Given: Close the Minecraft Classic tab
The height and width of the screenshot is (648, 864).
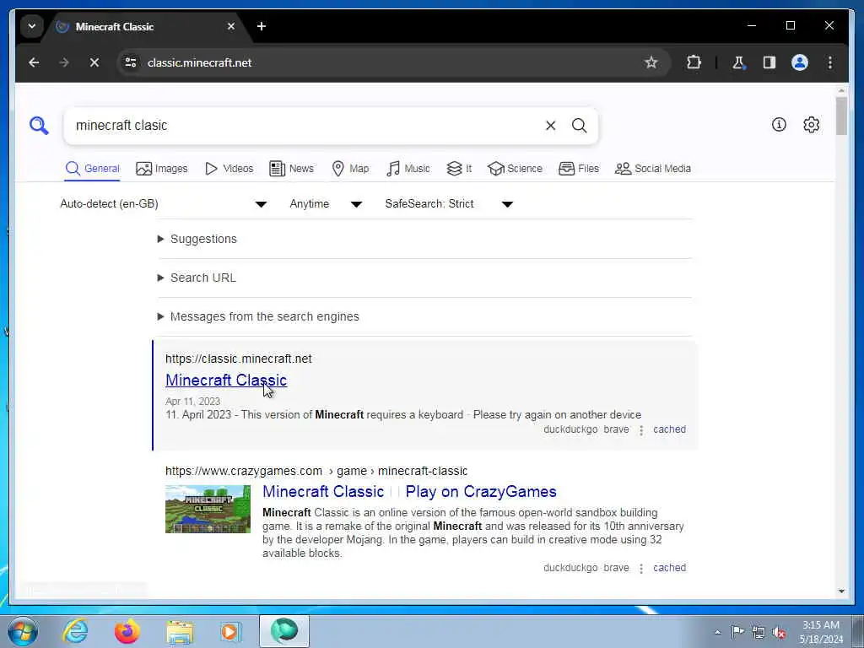Looking at the screenshot, I should tap(231, 26).
